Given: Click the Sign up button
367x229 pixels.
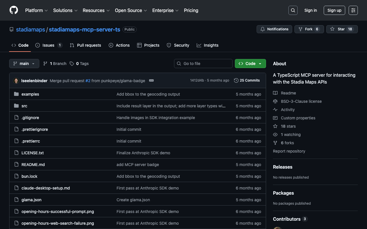Looking at the screenshot, I should click(334, 10).
